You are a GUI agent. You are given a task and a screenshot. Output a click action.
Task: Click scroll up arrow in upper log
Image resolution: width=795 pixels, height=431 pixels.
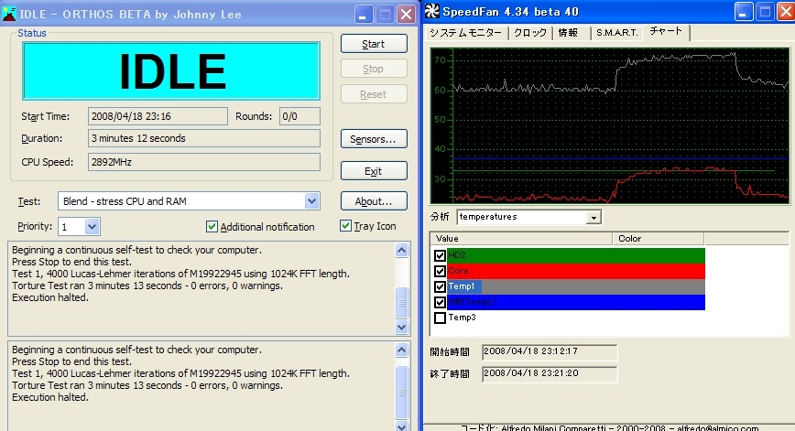(401, 250)
